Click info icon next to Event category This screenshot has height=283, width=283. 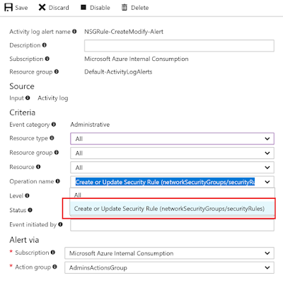(x=54, y=124)
